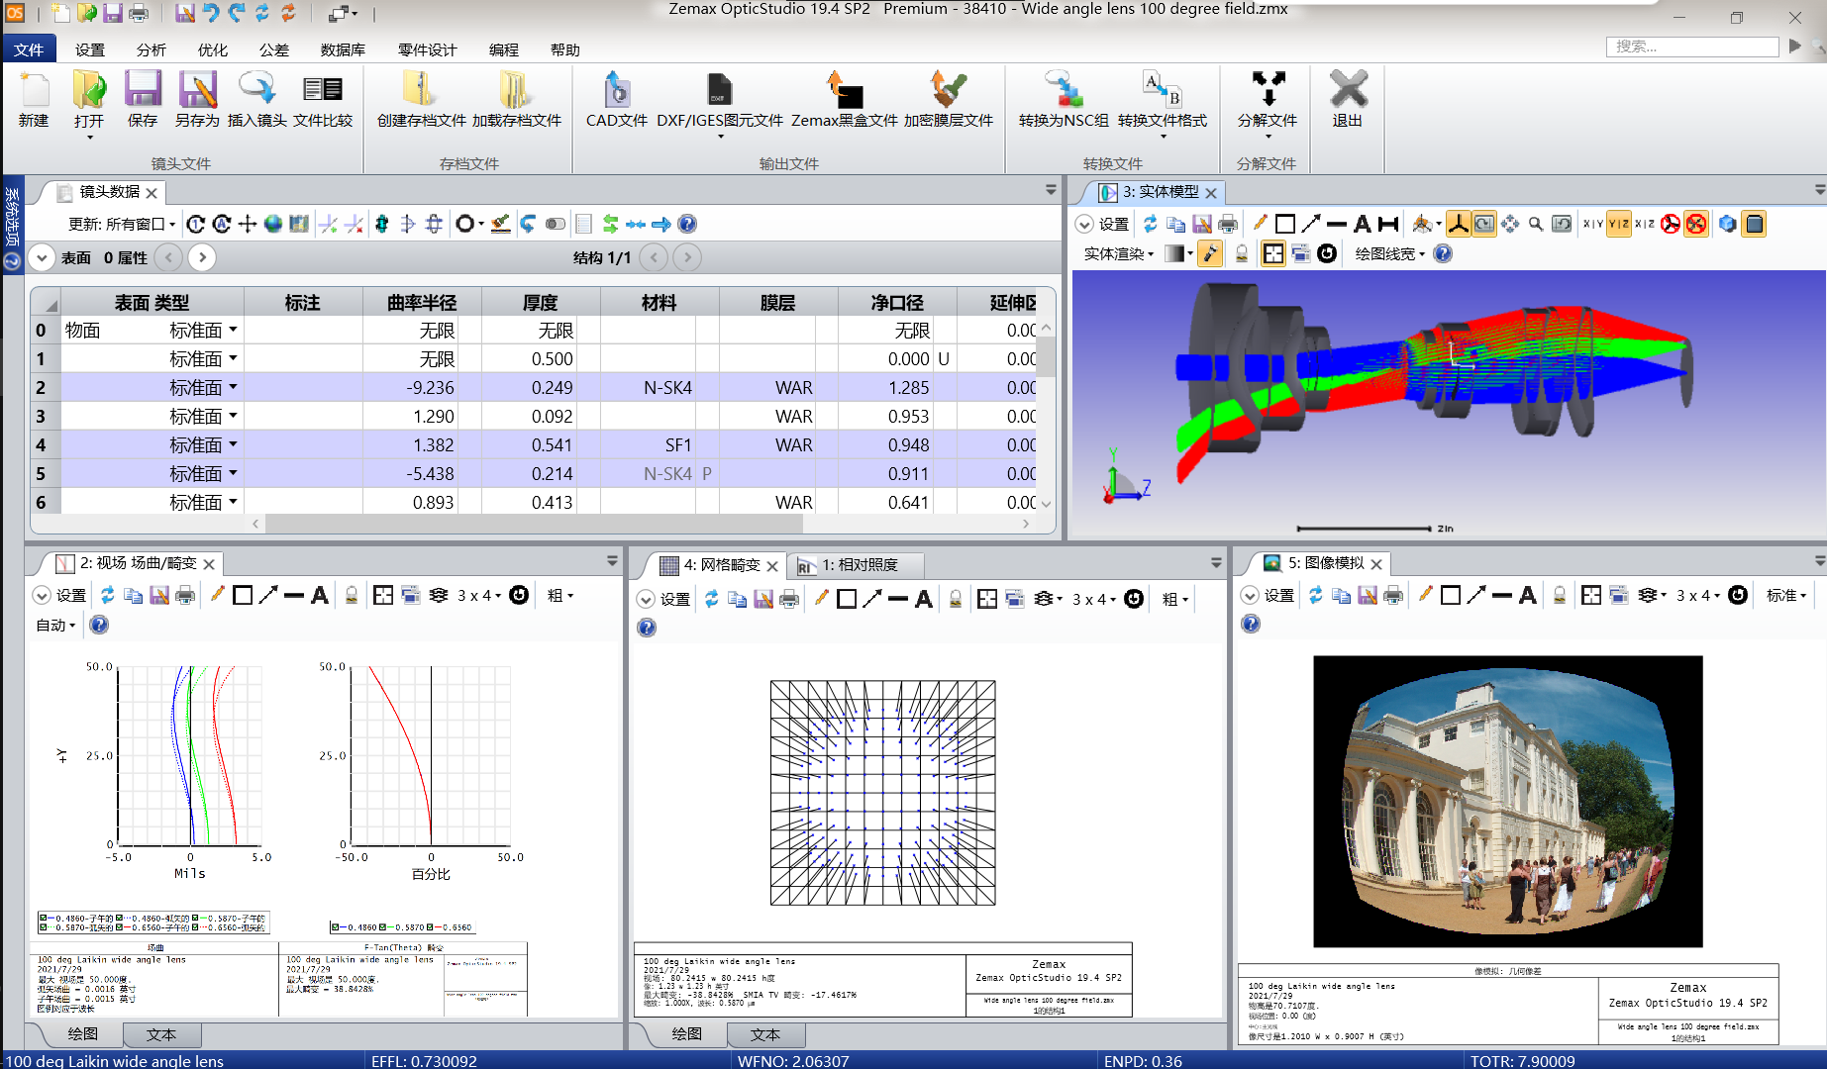Open the 自动 dropdown in 场曲/畸变 window
The width and height of the screenshot is (1827, 1069).
(x=55, y=625)
